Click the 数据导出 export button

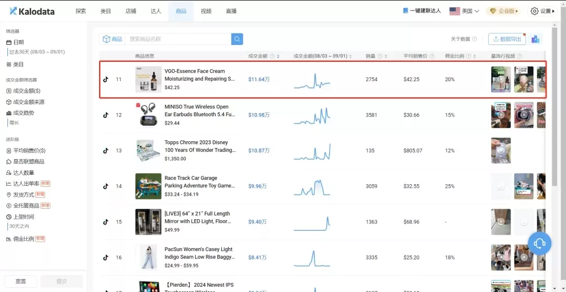[x=507, y=39]
